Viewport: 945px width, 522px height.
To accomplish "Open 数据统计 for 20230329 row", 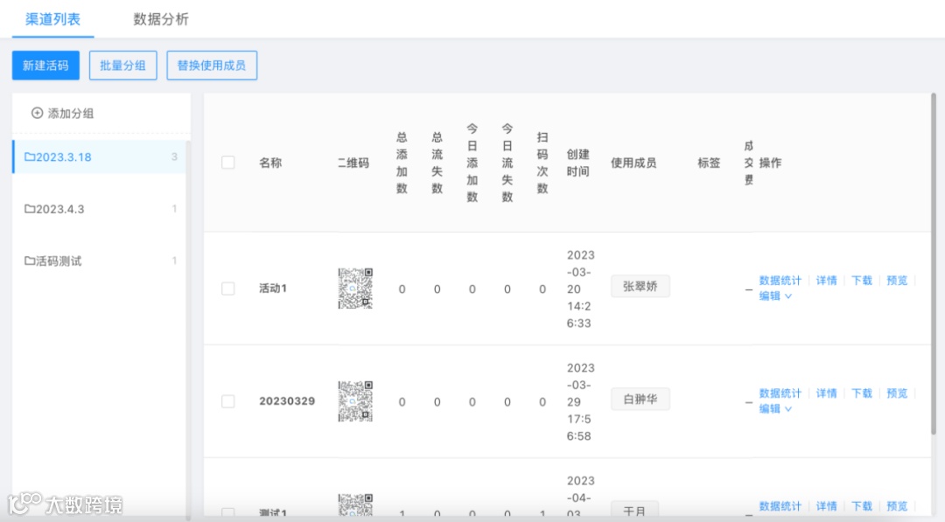I will point(780,393).
